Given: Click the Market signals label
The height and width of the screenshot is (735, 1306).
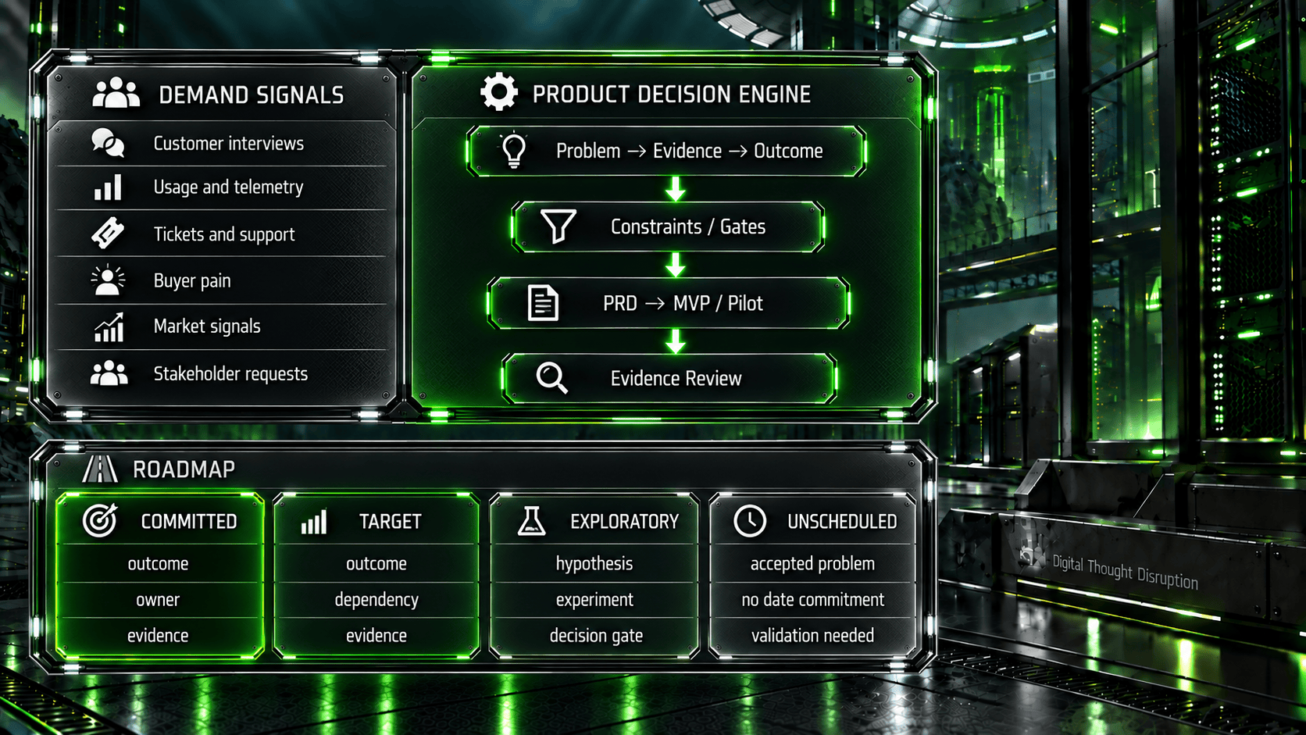Looking at the screenshot, I should coord(207,326).
